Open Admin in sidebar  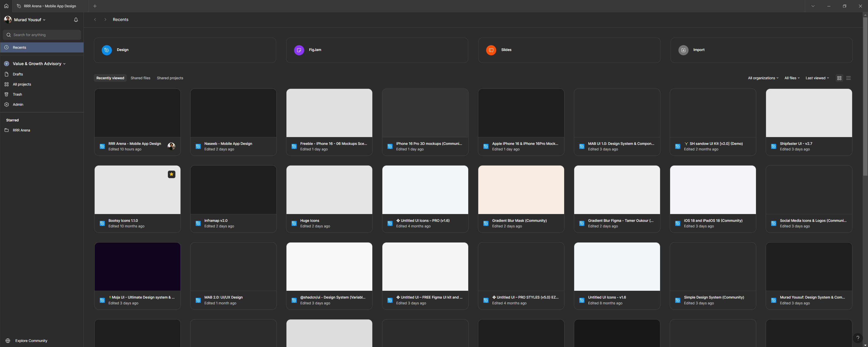[42, 104]
